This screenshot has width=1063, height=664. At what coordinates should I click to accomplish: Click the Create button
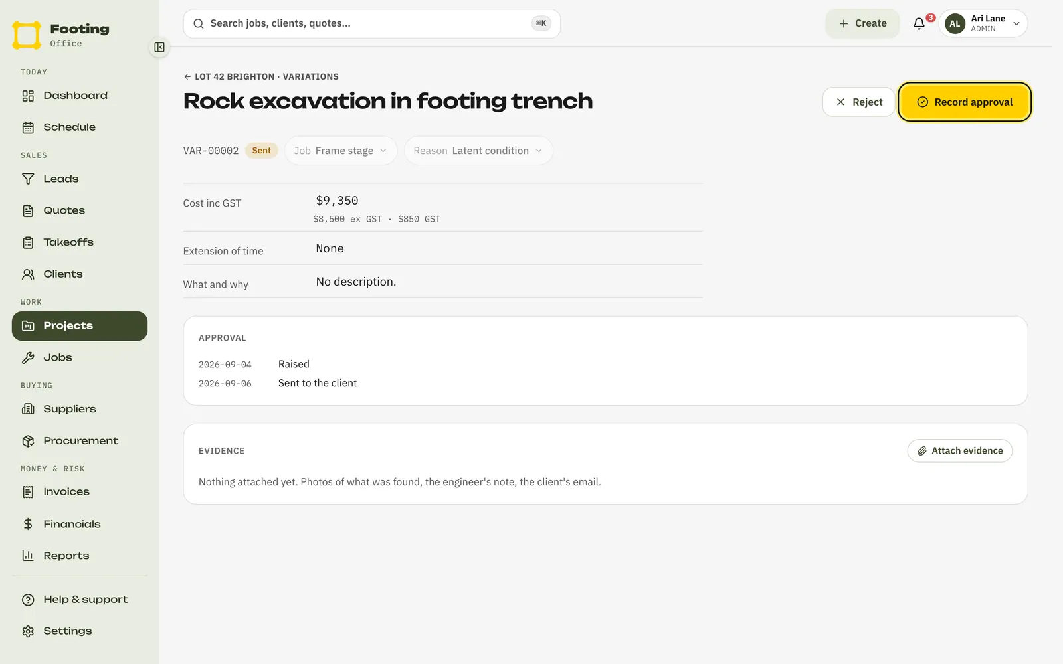pos(862,23)
